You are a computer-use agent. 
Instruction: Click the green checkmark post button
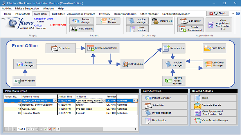(x=45, y=129)
